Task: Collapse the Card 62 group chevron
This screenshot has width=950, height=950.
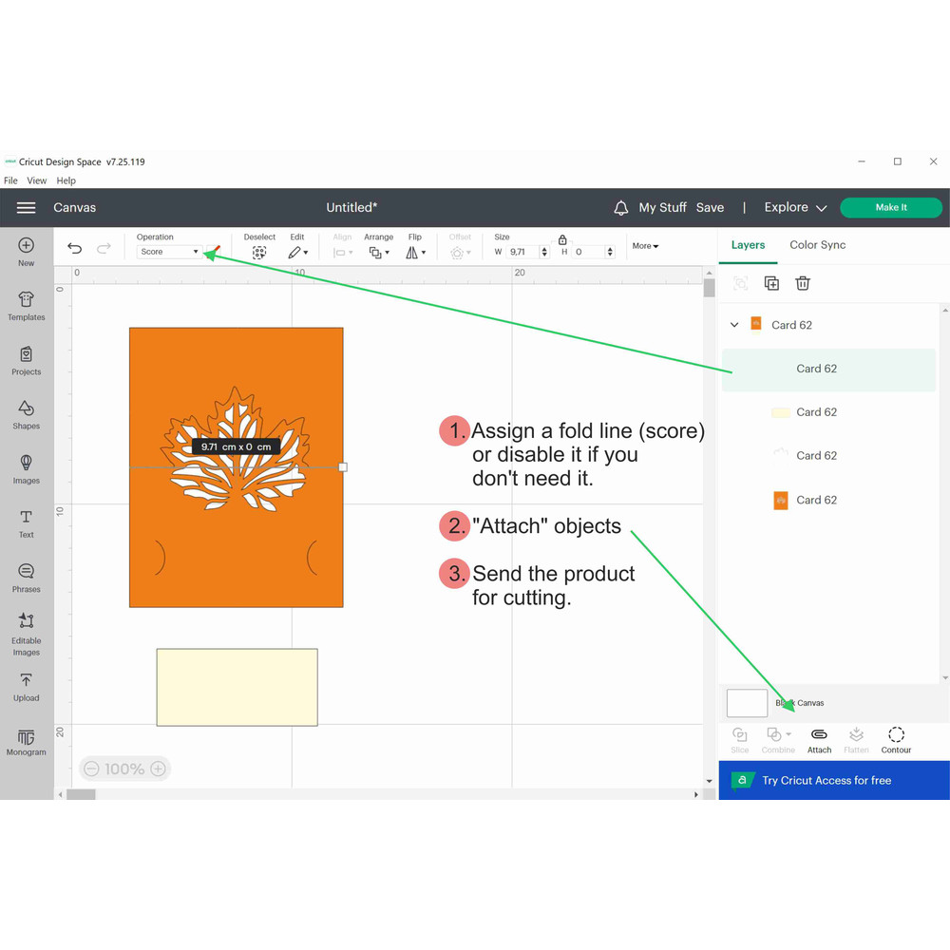Action: coord(734,325)
